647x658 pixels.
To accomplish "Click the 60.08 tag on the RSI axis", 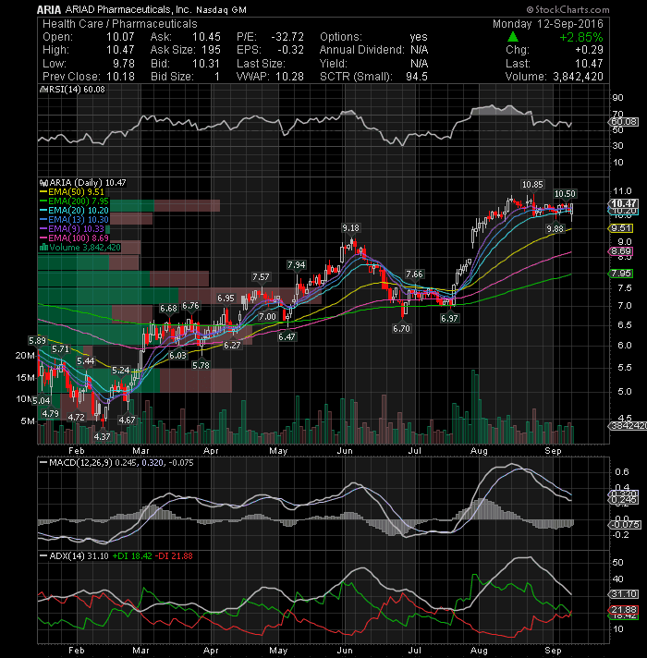I will 624,122.
